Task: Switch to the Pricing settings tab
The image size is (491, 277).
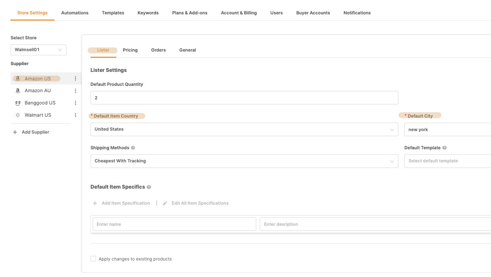Action: [x=130, y=50]
